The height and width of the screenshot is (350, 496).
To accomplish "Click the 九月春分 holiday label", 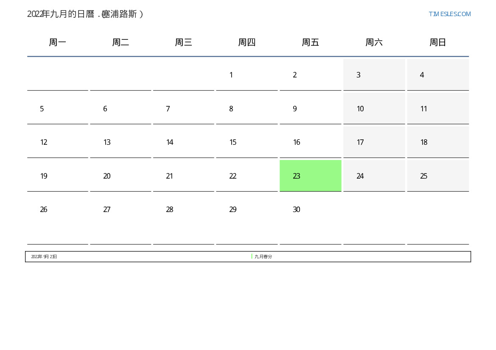I will point(263,257).
